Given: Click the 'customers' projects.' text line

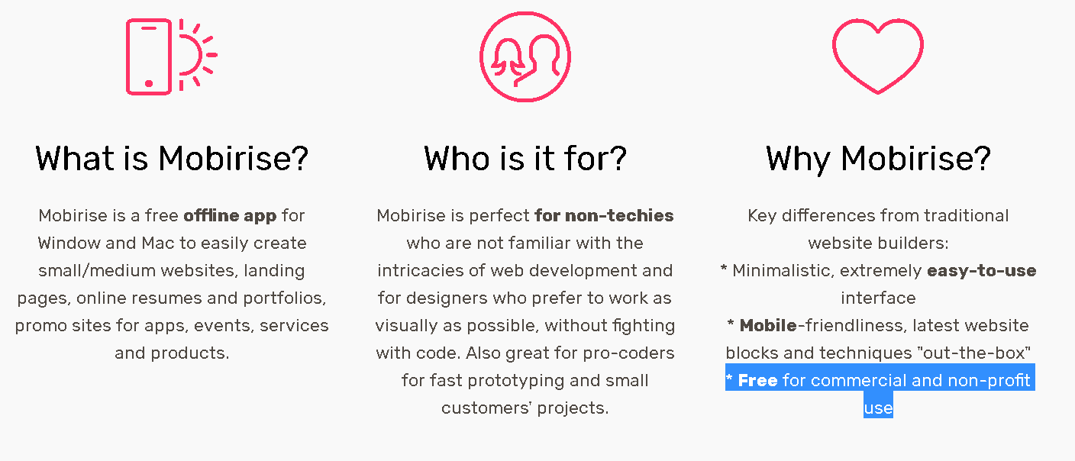Looking at the screenshot, I should [x=525, y=408].
